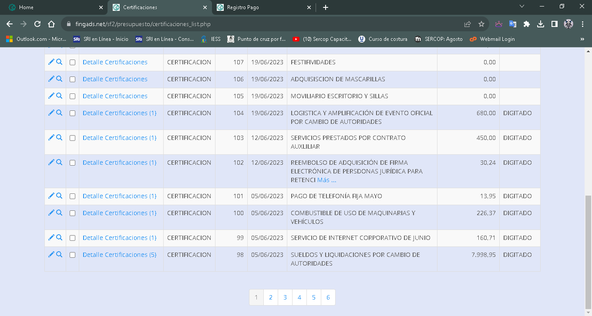Click the address bar URL field

[x=261, y=24]
